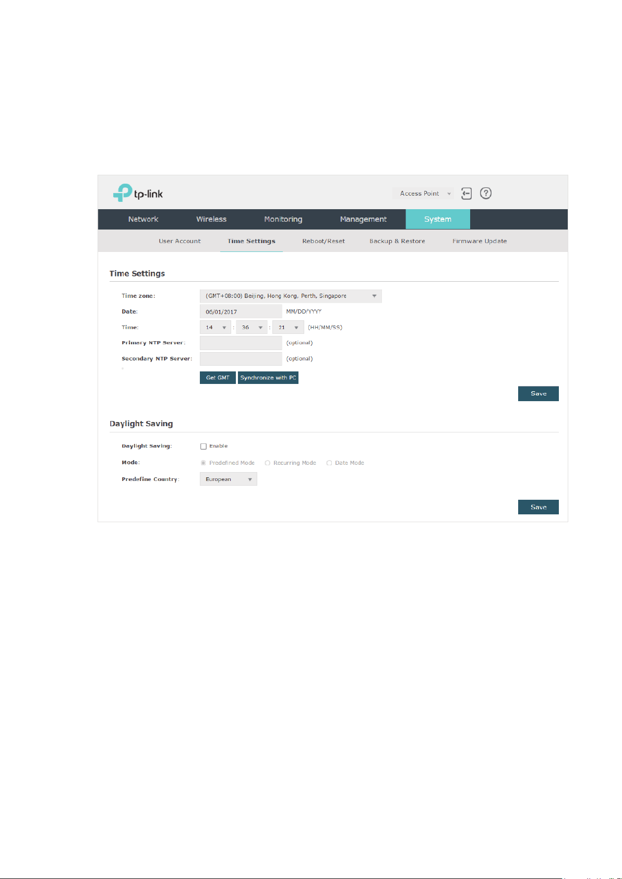Click the Date input field
The image size is (622, 879).
241,311
